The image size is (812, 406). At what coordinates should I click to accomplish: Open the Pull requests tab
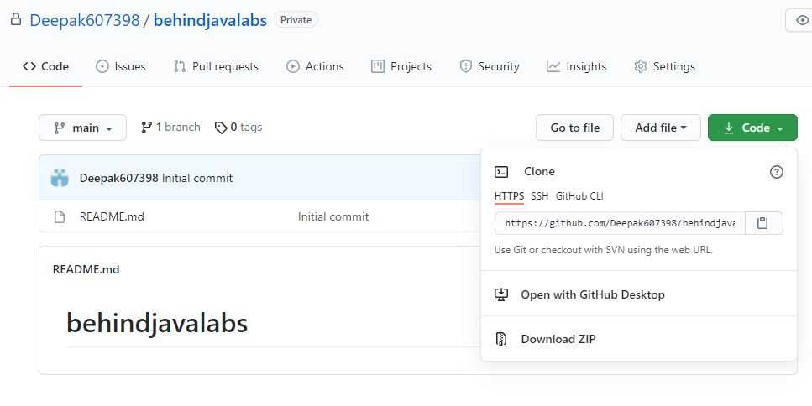tap(216, 66)
